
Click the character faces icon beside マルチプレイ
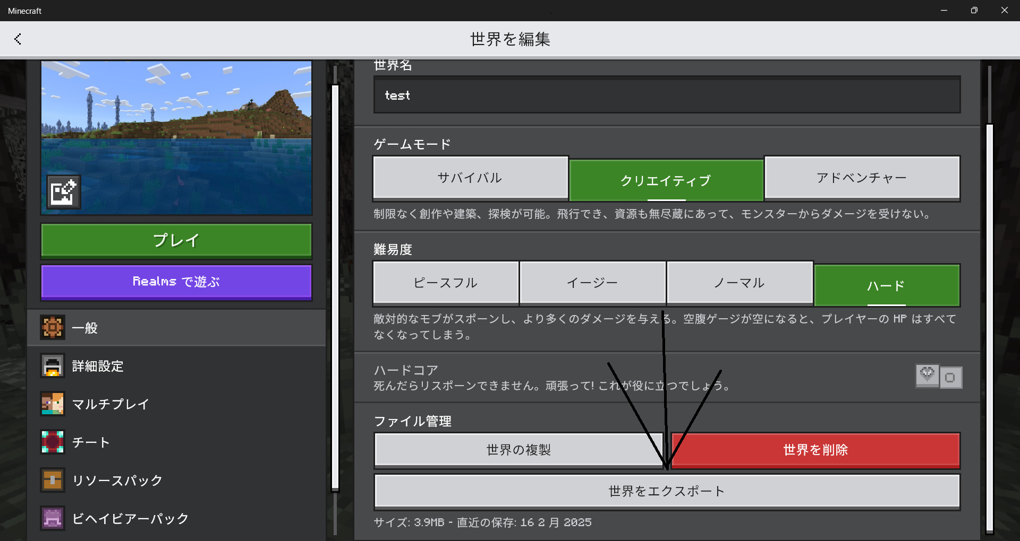(x=53, y=404)
